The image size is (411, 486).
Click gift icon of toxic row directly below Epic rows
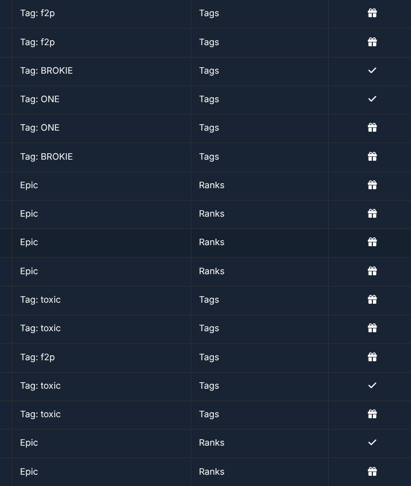coord(372,299)
